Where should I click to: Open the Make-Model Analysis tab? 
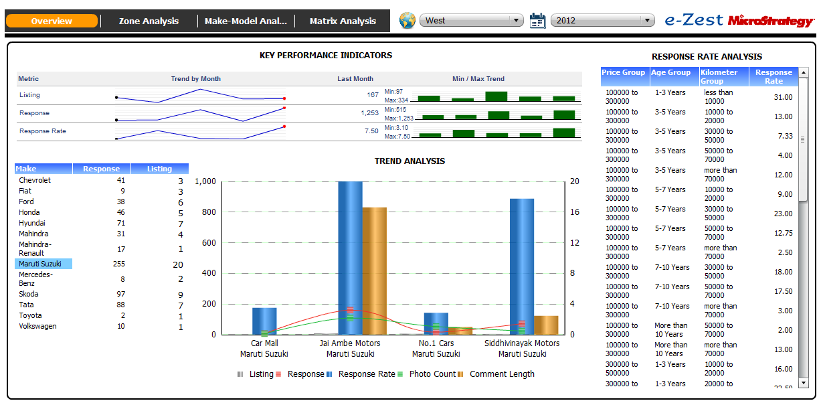246,21
